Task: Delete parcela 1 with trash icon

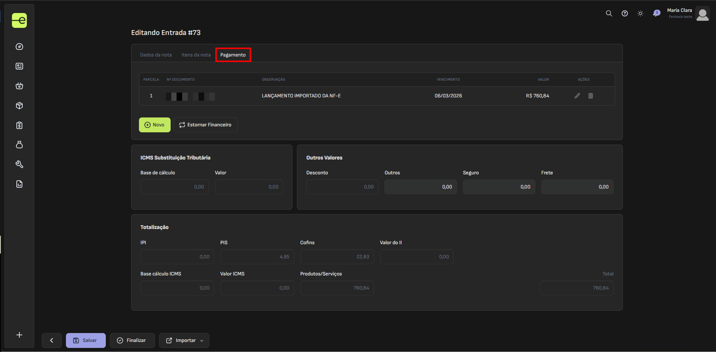Action: click(x=590, y=96)
